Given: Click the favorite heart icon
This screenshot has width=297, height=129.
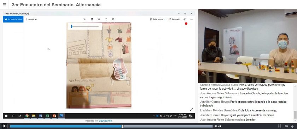Looking at the screenshot, I should click(99, 19).
